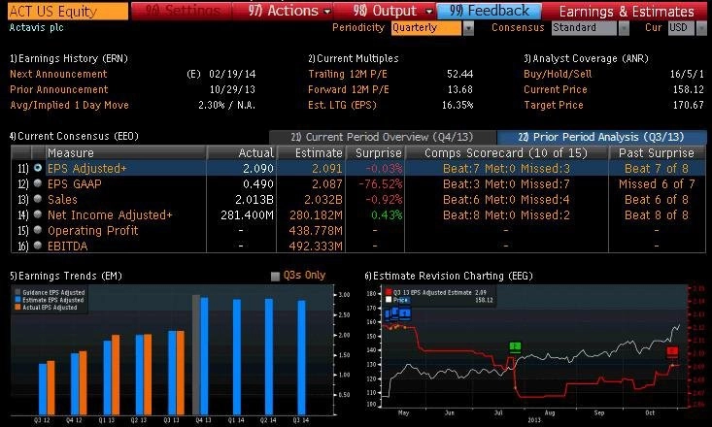Select the EBITDA radio button
The width and height of the screenshot is (712, 427).
click(x=38, y=246)
